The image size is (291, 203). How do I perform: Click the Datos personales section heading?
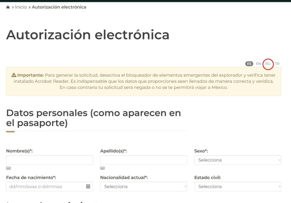[x=93, y=118]
